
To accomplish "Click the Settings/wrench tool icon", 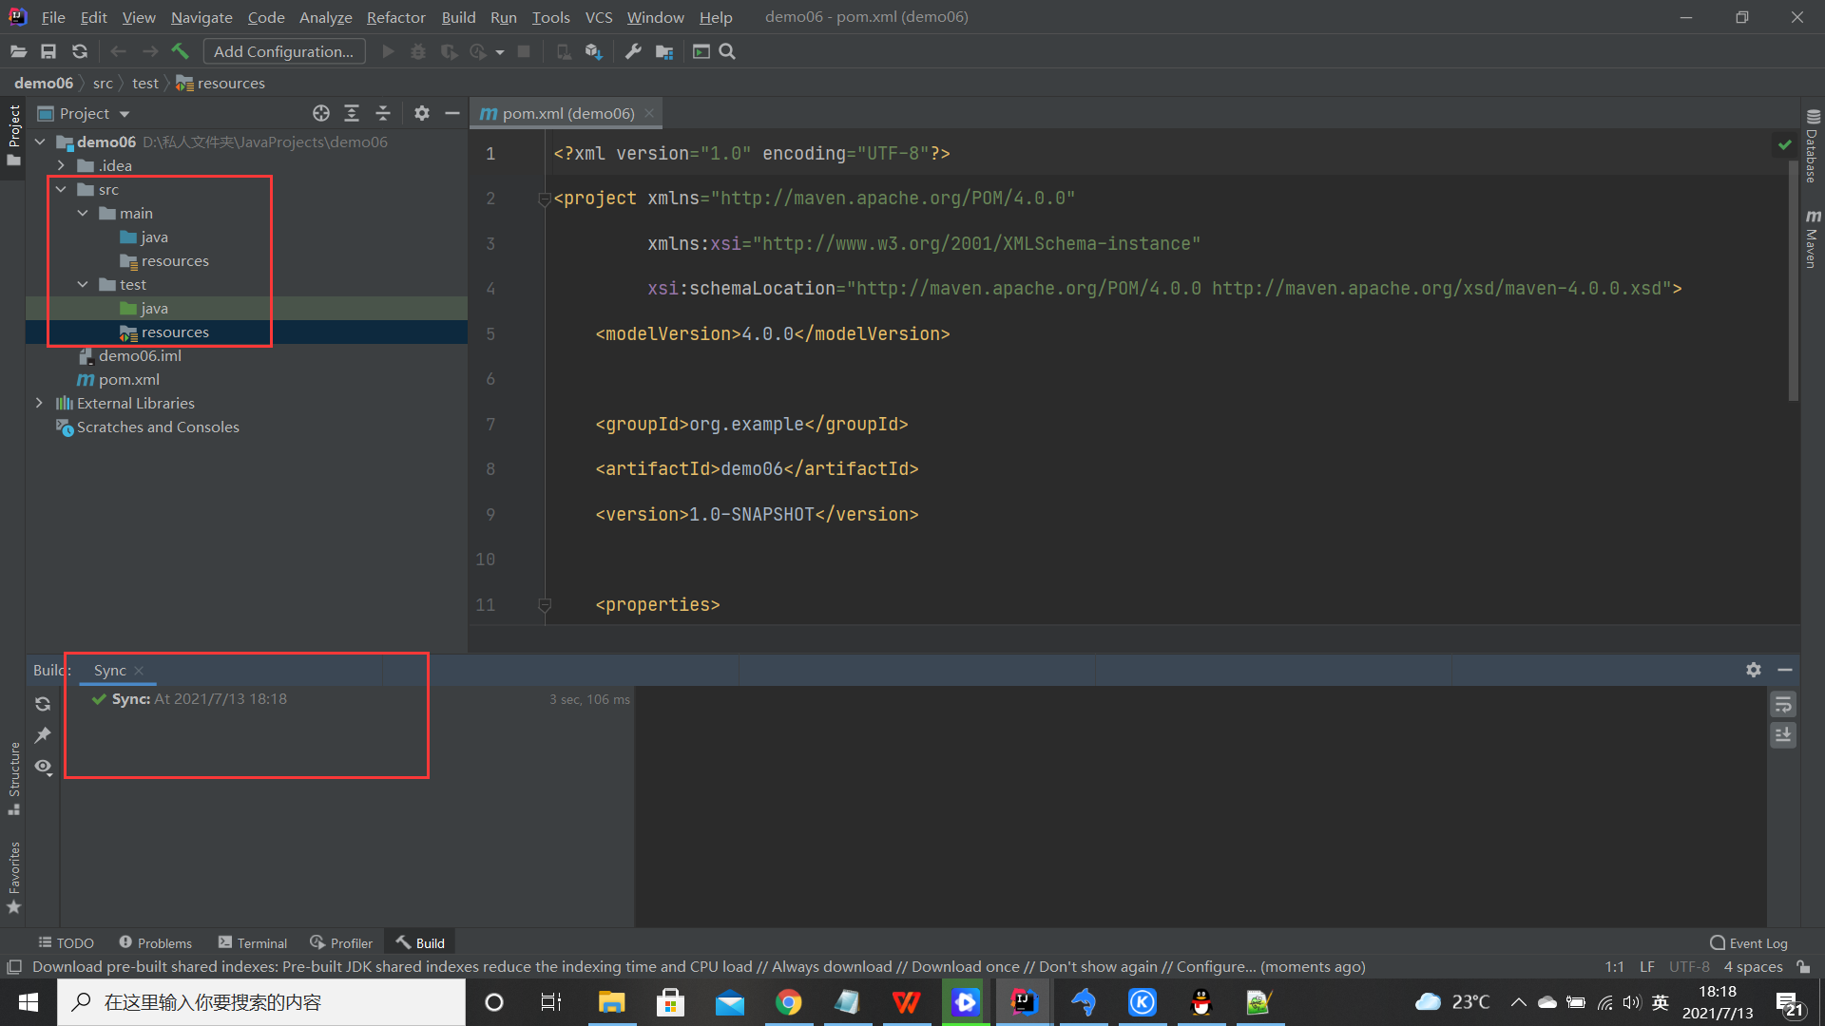I will pos(633,51).
